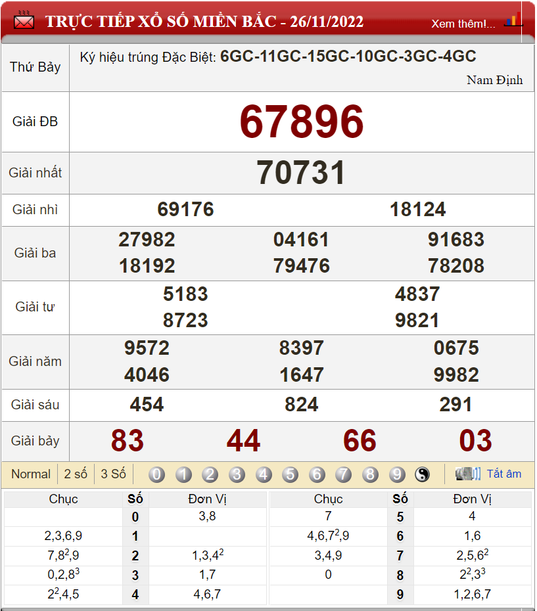Click special codes 6GC-11GC-15GC-10GC-3GC-4GC
Viewport: 537px width, 611px height.
[348, 57]
